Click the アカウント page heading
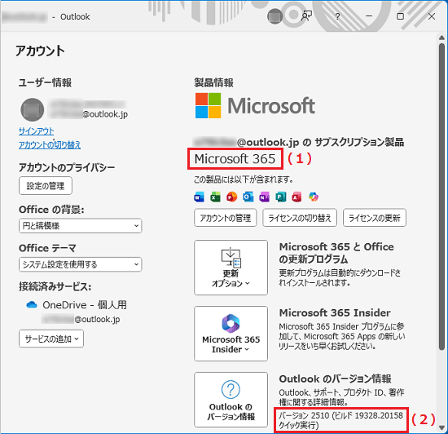Viewport: 448px width, 434px height. 40,51
